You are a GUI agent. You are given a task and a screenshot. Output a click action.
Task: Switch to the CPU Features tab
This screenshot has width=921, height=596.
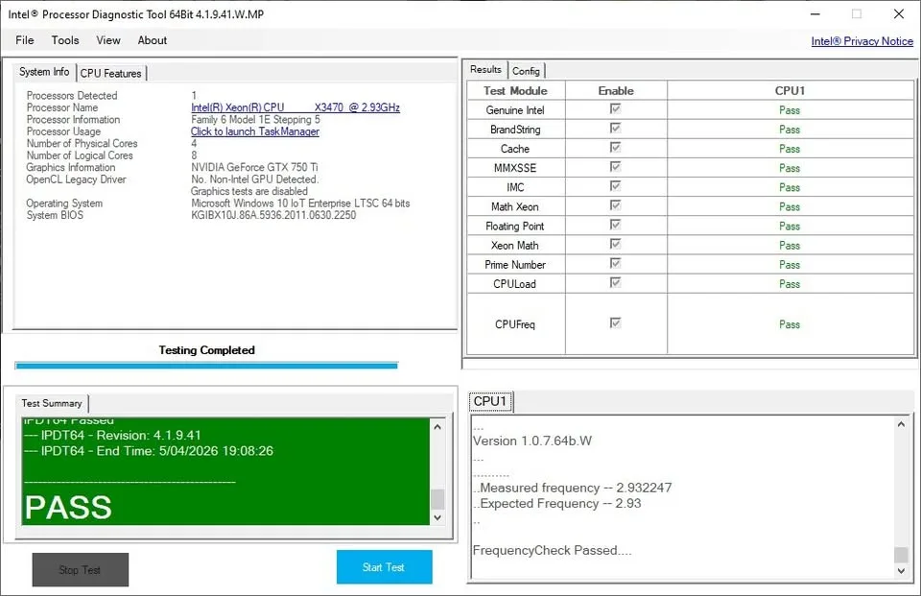tap(110, 72)
